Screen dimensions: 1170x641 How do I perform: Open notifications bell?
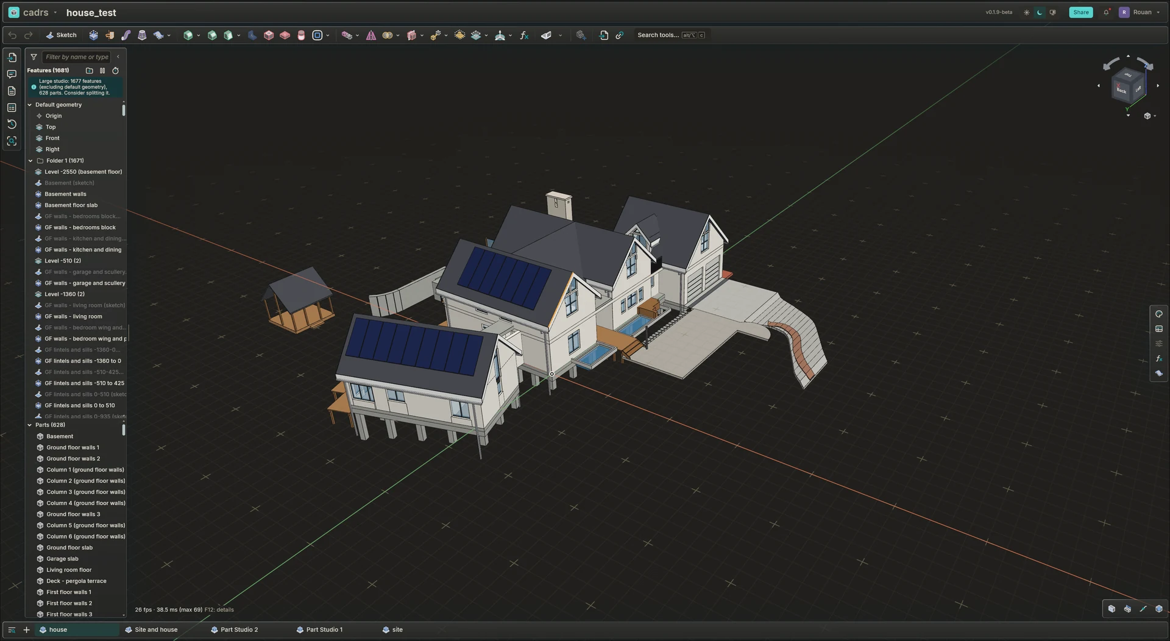tap(1106, 12)
